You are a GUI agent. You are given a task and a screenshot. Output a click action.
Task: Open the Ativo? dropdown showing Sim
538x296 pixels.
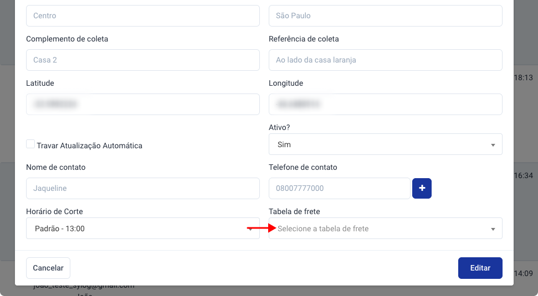pos(385,144)
